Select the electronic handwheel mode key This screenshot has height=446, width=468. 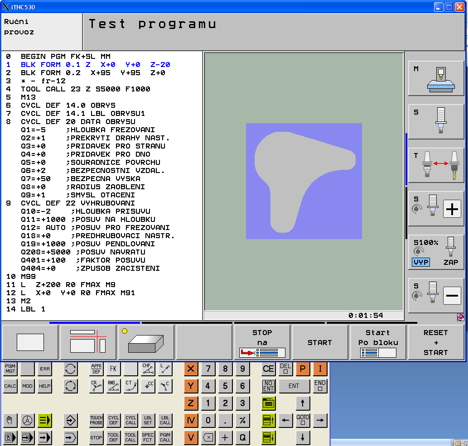(28, 420)
